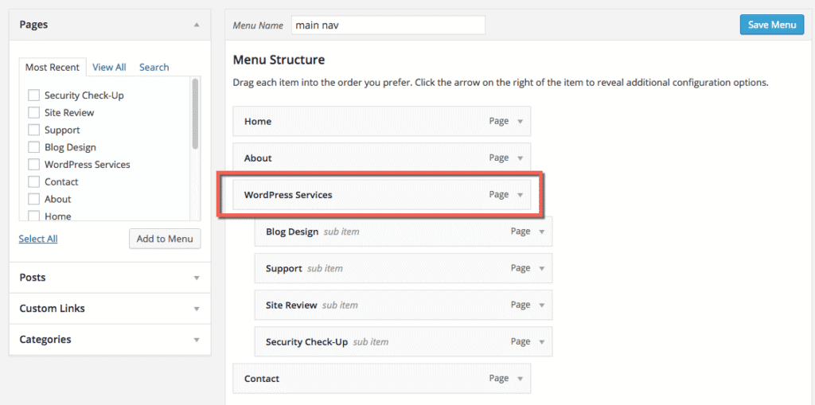This screenshot has height=405, width=815.
Task: Expand the About menu item arrow
Action: coord(520,158)
